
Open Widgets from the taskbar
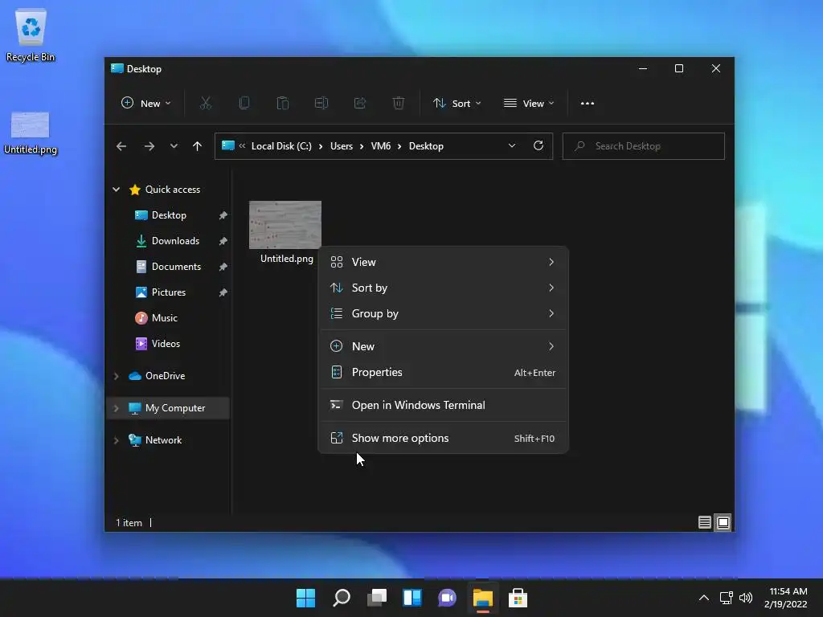click(412, 598)
